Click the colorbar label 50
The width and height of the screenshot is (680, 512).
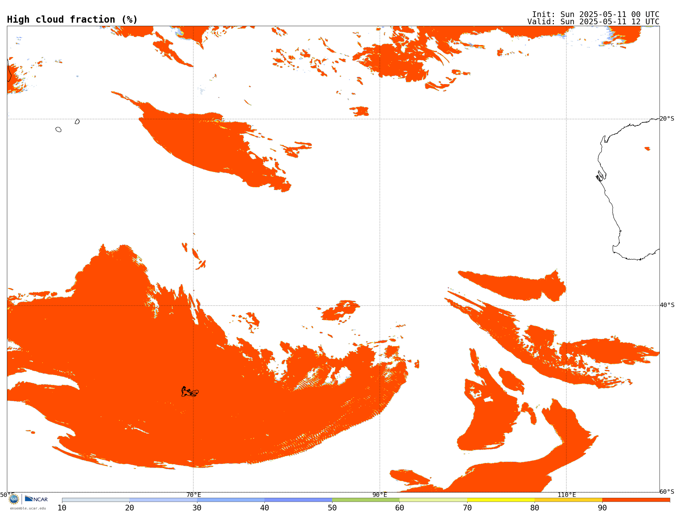(332, 508)
